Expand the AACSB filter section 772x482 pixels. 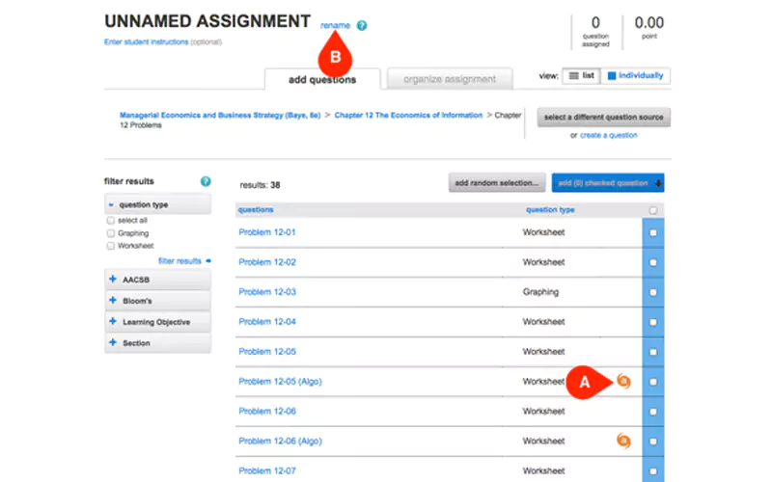(157, 280)
